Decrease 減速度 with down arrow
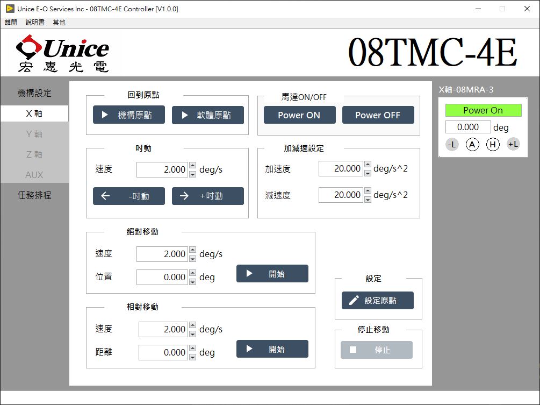Image resolution: width=540 pixels, height=405 pixels. click(x=368, y=199)
